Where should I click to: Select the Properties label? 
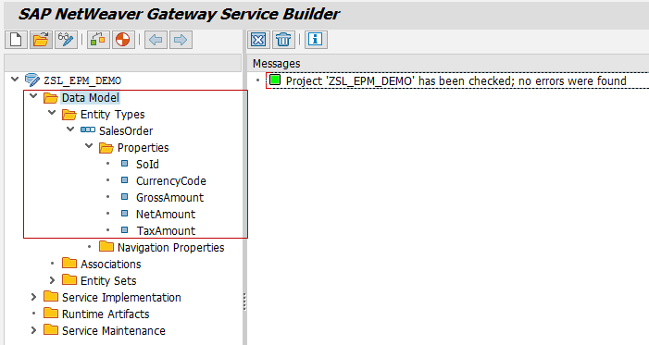click(144, 148)
